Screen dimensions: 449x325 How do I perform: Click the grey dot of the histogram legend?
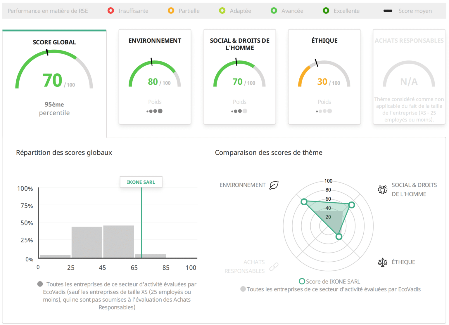pyautogui.click(x=40, y=284)
